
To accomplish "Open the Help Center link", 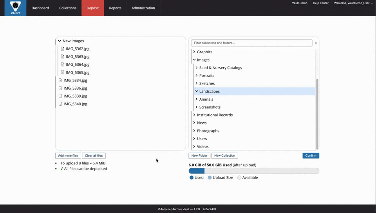I will [x=321, y=3].
